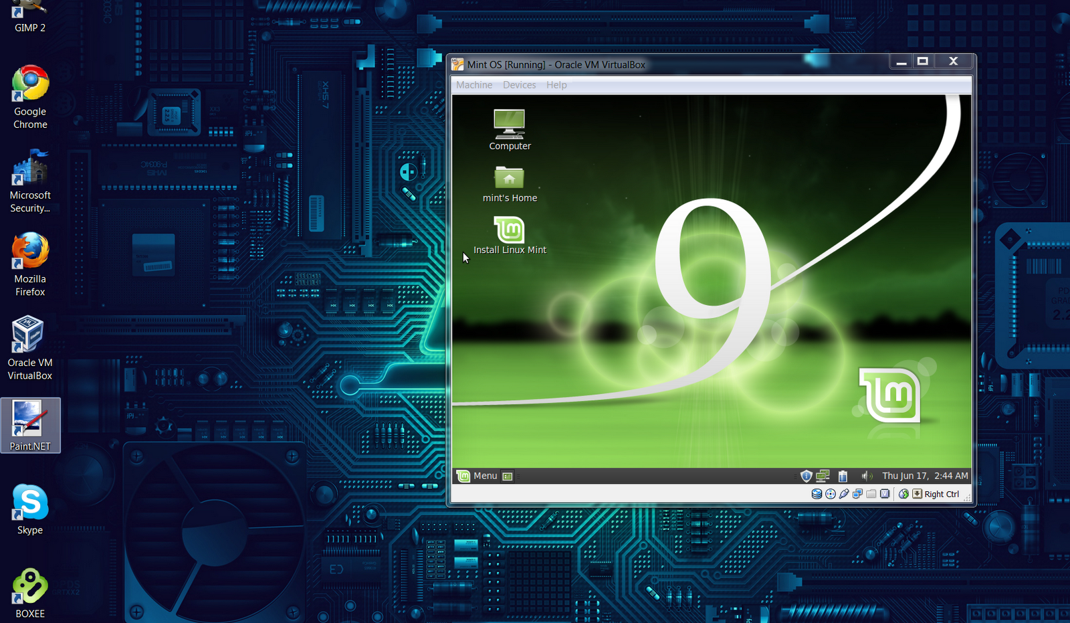Select the mint's Home folder icon
1070x623 pixels.
(510, 184)
